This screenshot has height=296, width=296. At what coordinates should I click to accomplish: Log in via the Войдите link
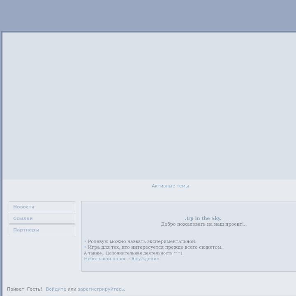click(56, 289)
